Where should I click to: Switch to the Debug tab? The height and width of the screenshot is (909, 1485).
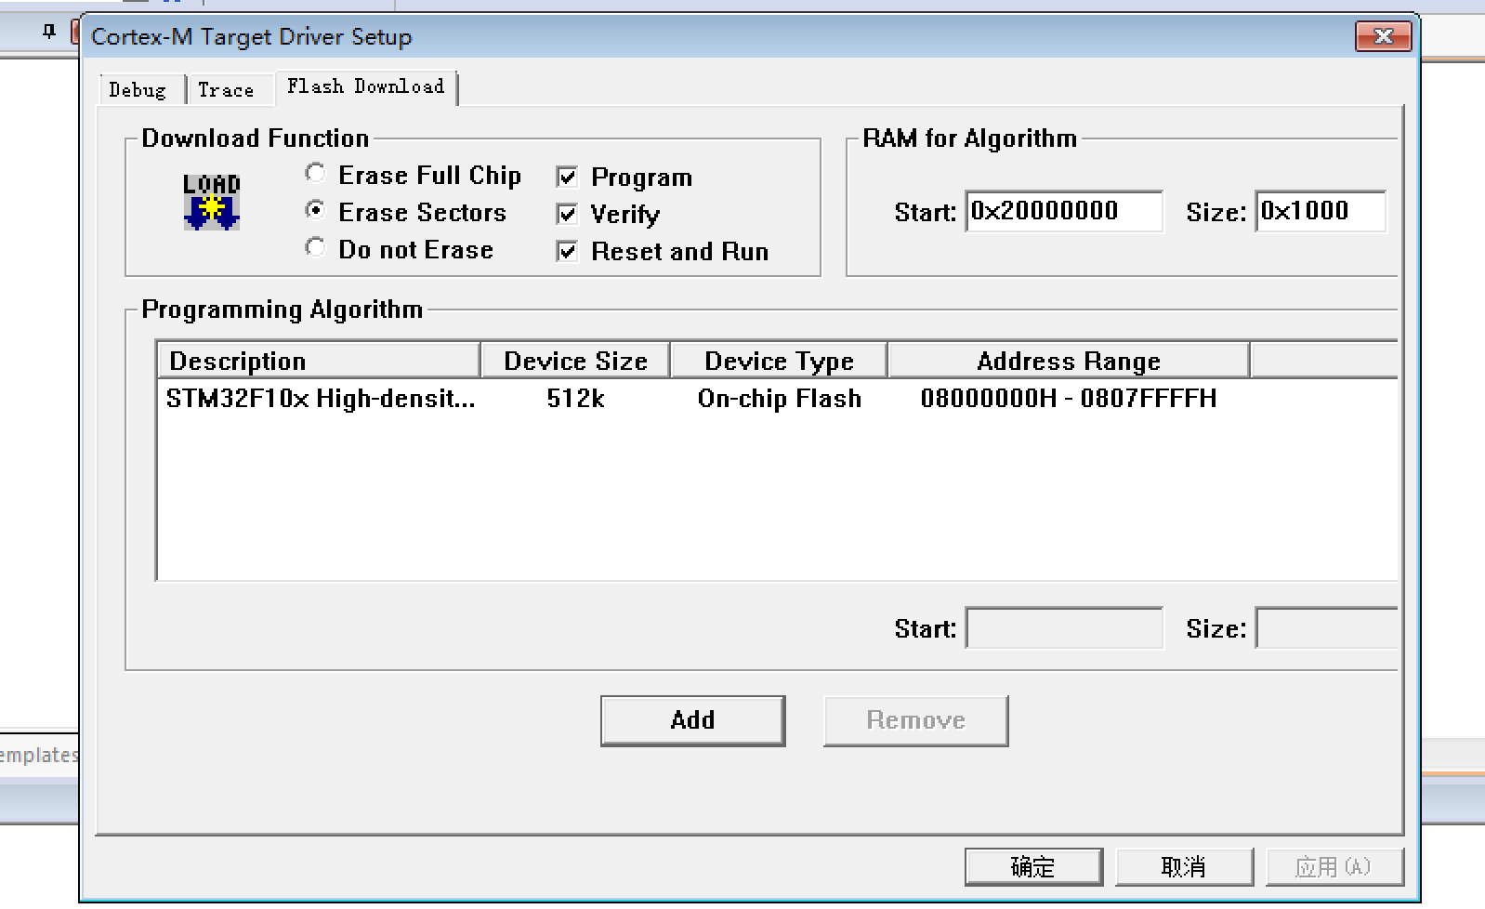click(x=138, y=90)
